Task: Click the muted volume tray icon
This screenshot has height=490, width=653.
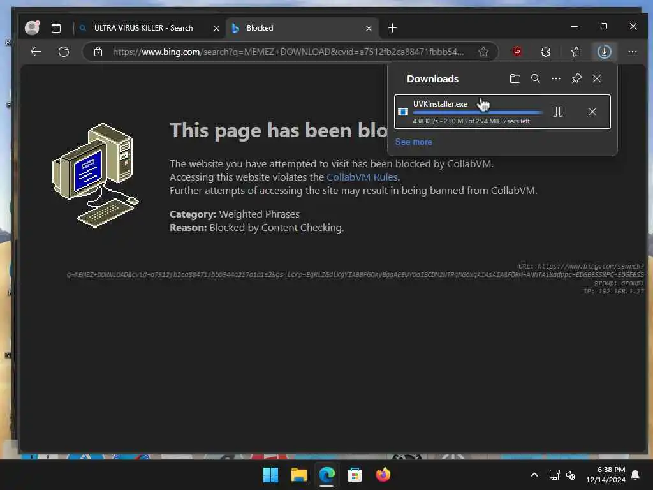Action: pos(571,475)
